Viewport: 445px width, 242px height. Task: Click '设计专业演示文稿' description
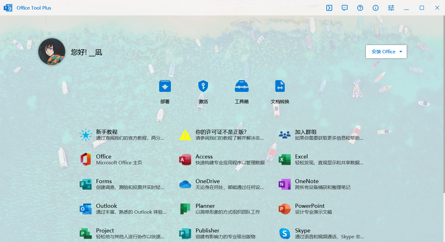pos(313,212)
